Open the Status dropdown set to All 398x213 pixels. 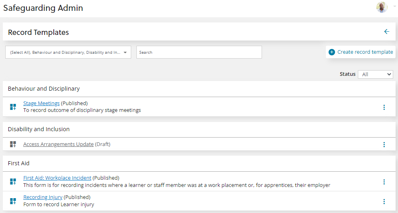point(375,74)
